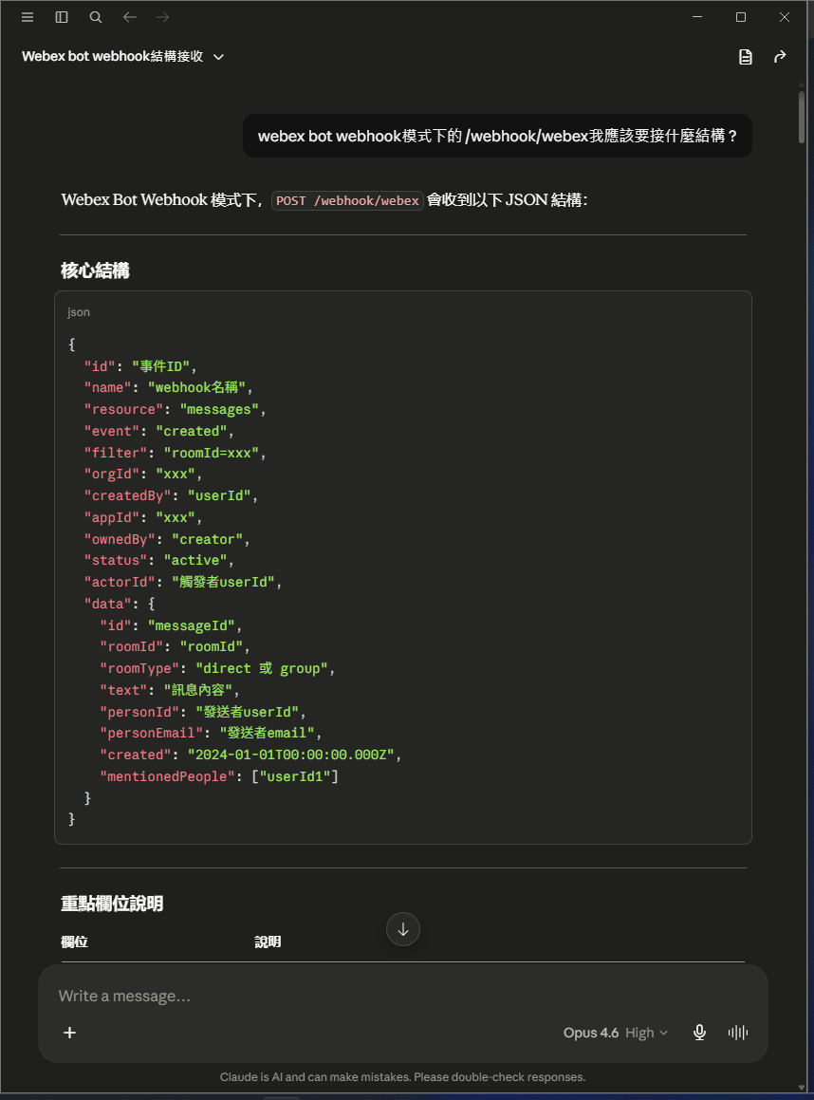This screenshot has width=814, height=1100.
Task: Go forward with right arrow
Action: [x=162, y=17]
